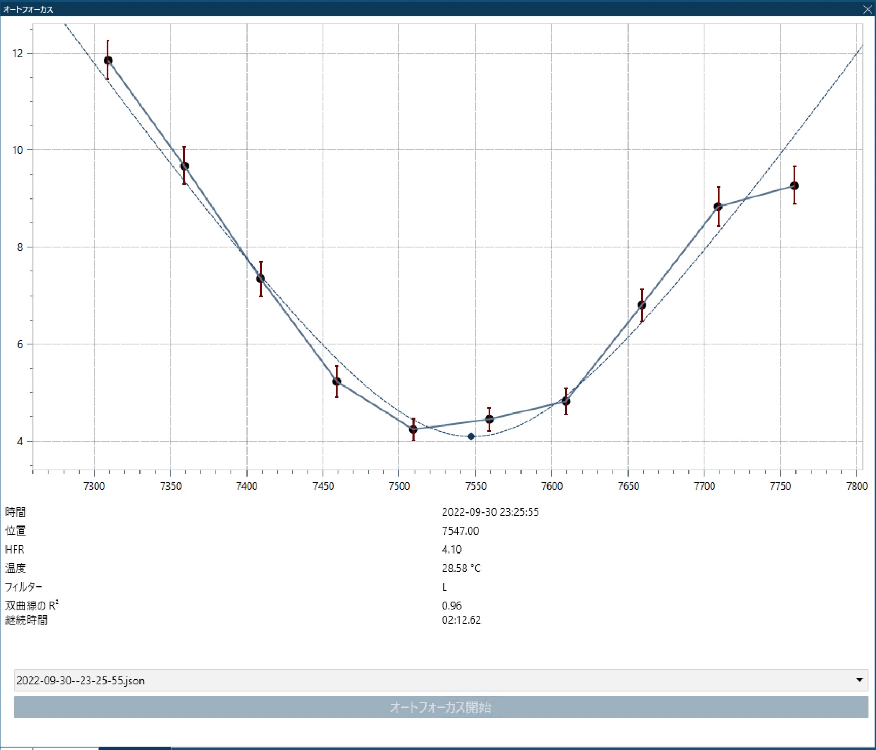Click the オートフォーカス window title text
Screen dimensions: 876x750
click(28, 9)
